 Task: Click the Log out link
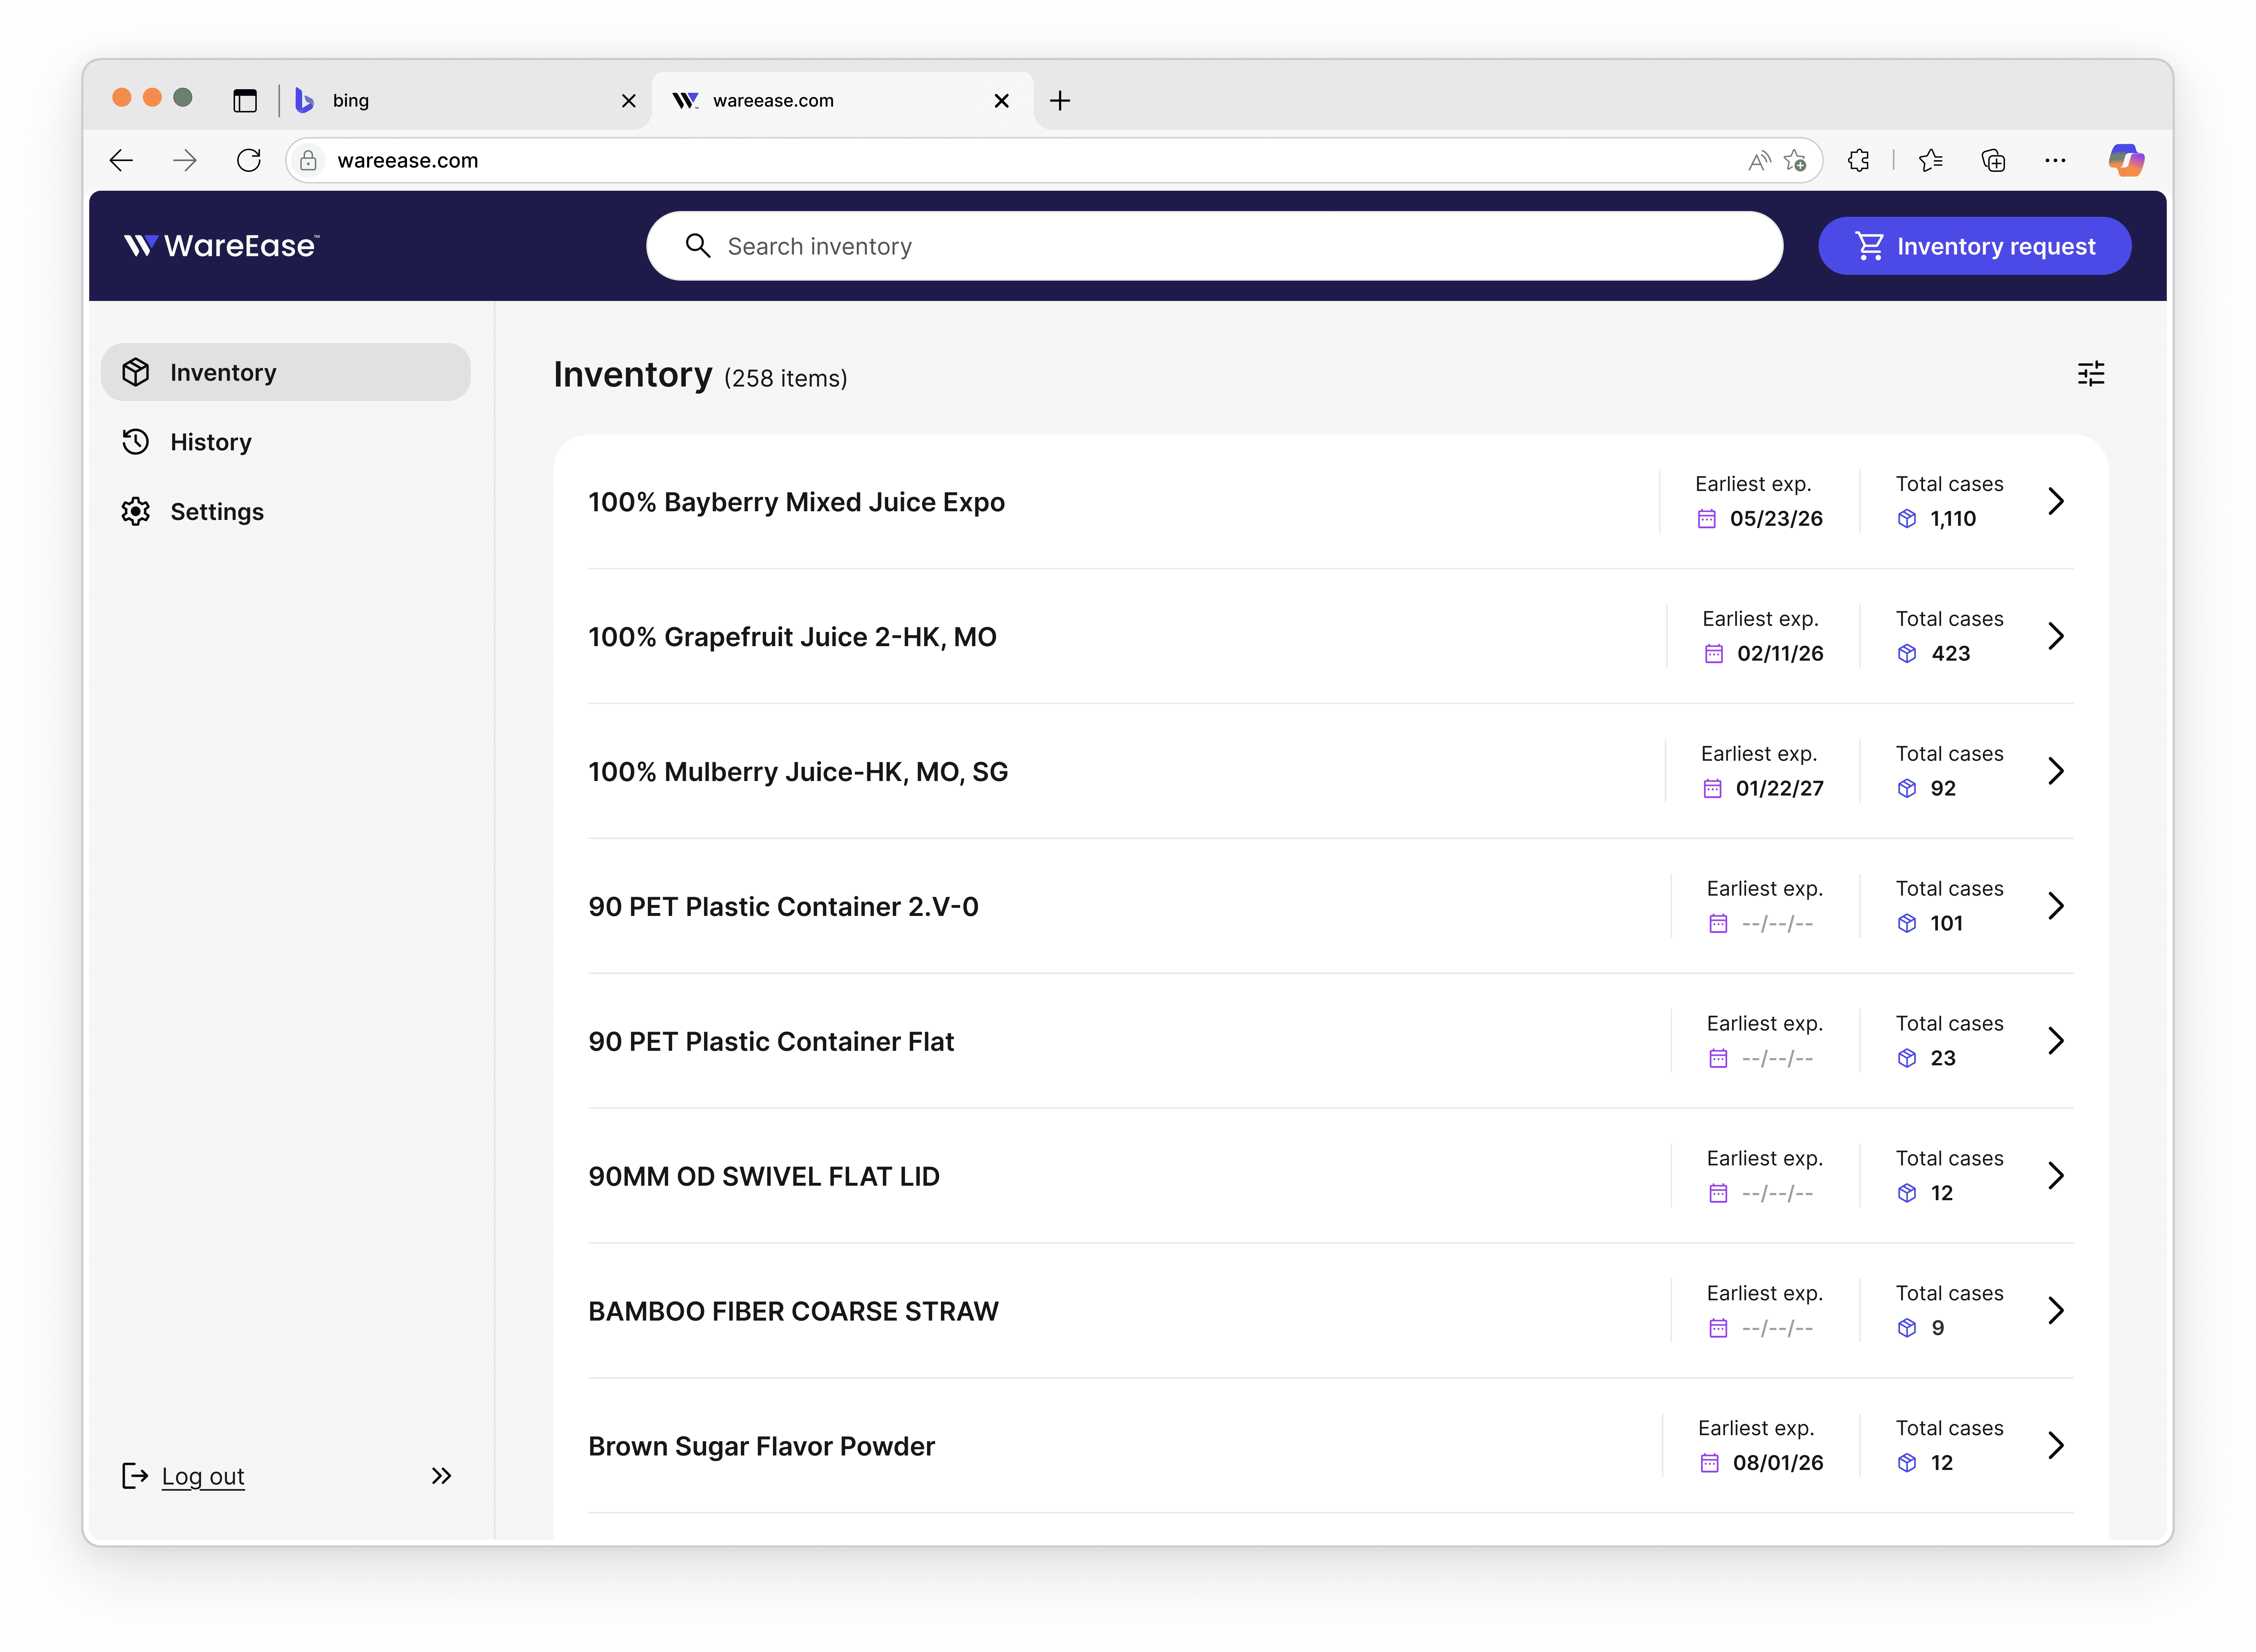click(x=203, y=1476)
